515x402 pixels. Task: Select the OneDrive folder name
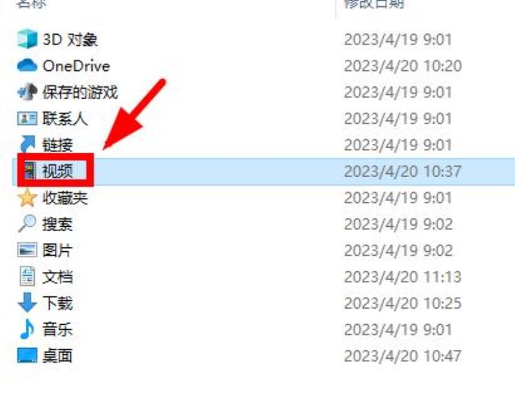76,66
